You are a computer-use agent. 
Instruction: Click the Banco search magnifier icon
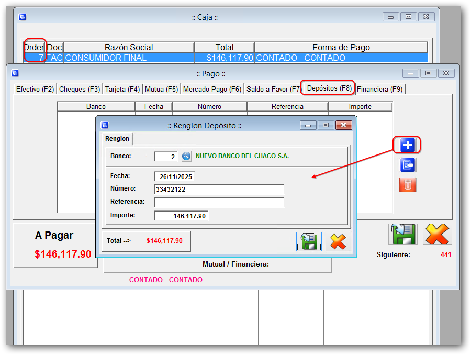[x=187, y=156]
